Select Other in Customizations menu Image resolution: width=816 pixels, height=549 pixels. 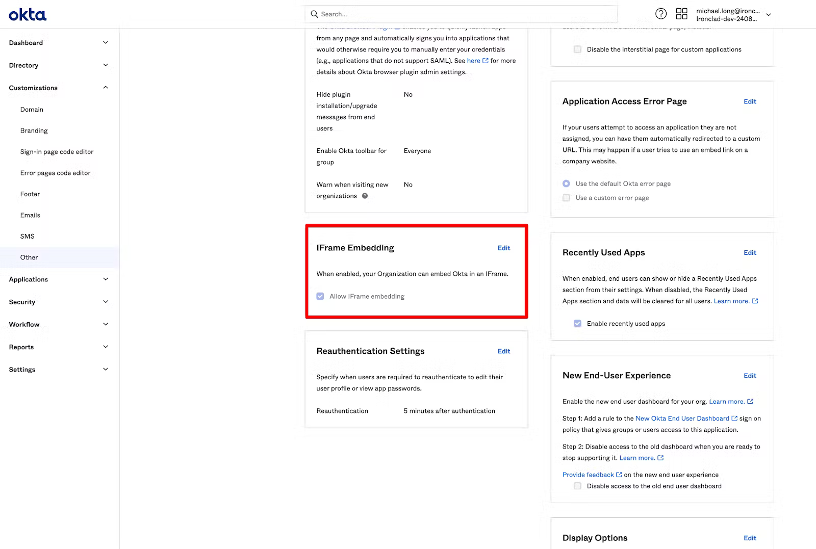point(29,257)
